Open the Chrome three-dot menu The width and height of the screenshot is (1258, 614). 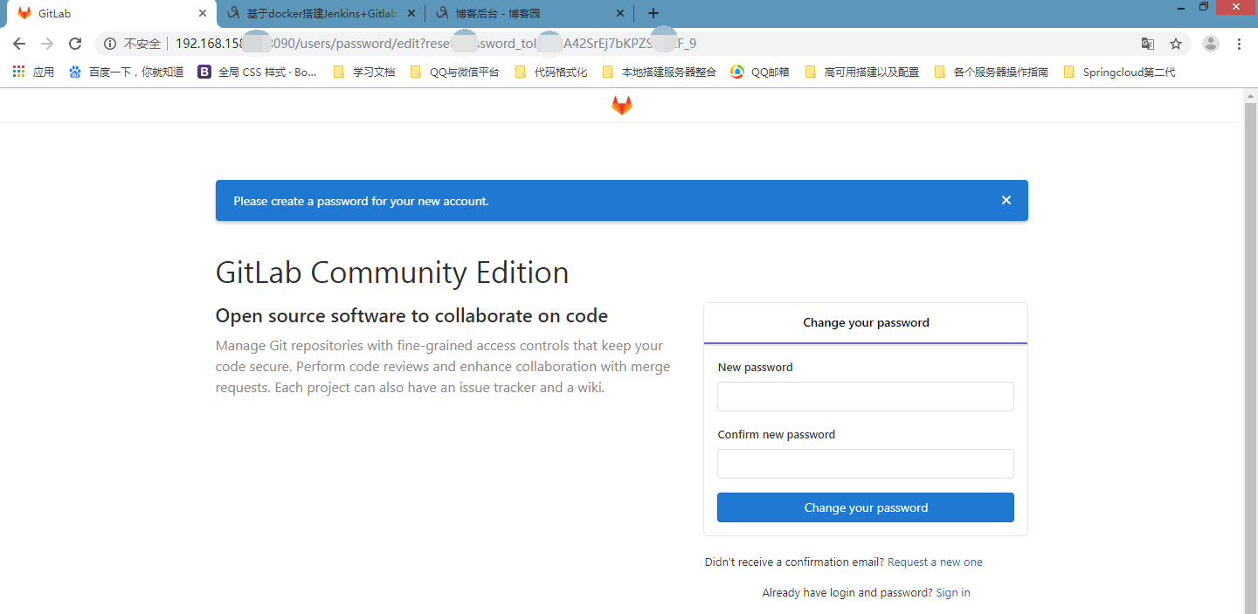[x=1239, y=44]
